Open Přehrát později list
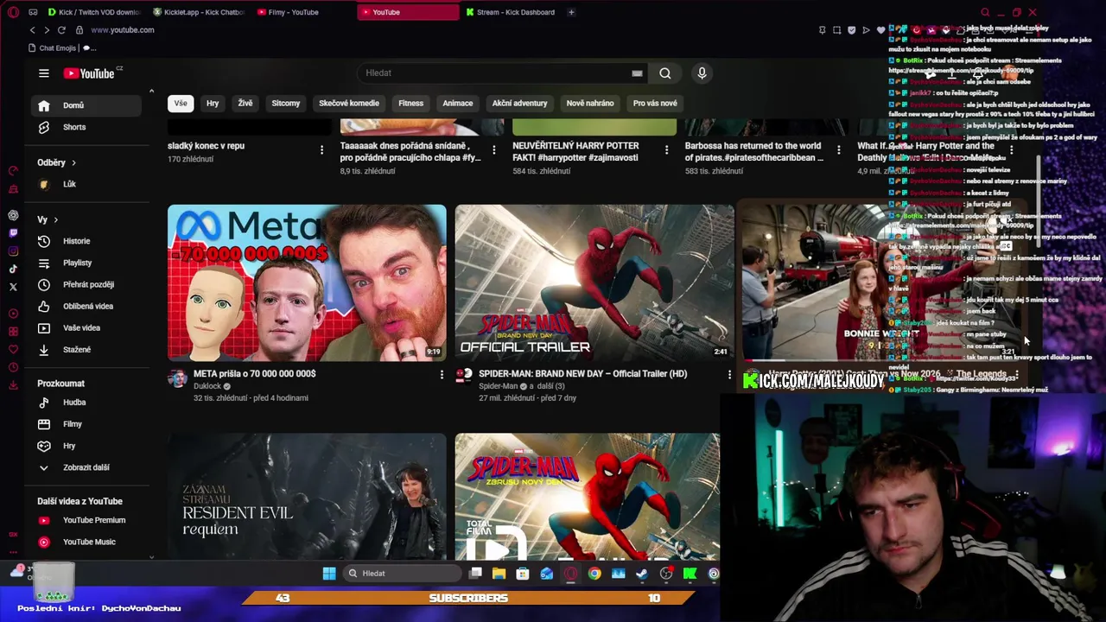Image resolution: width=1106 pixels, height=622 pixels. [86, 284]
